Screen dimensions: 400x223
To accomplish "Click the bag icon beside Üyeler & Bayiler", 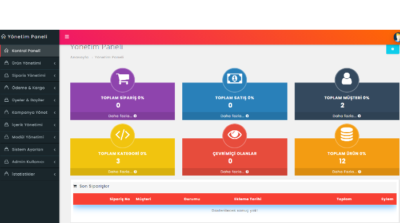I will [6, 99].
